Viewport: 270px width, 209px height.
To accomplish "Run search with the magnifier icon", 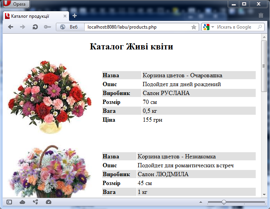I will (260, 27).
